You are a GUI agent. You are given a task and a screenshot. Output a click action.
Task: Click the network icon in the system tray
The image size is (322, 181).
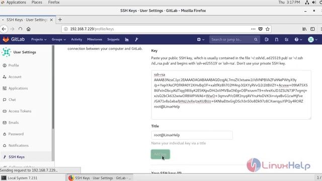pos(307,2)
